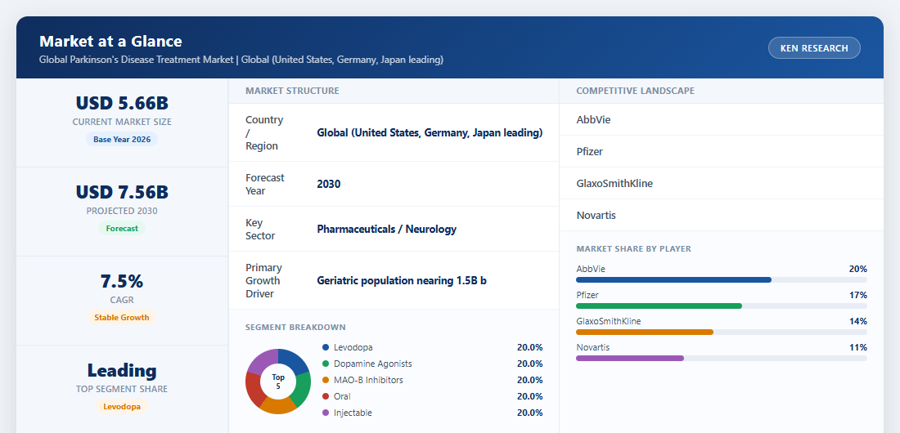Click the Pfizer 17% share value

click(858, 296)
